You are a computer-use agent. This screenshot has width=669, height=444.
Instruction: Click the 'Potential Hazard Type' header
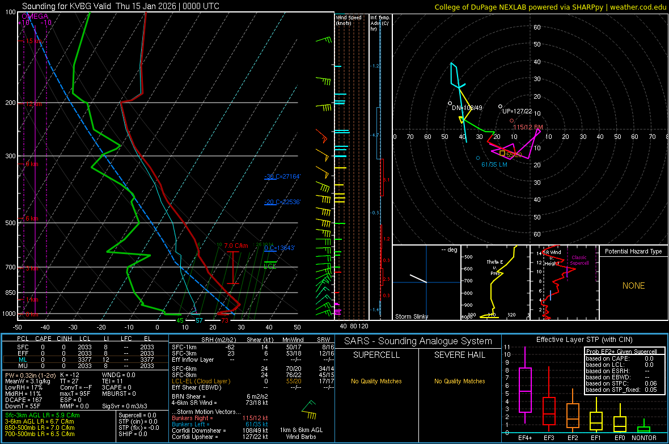pyautogui.click(x=633, y=251)
